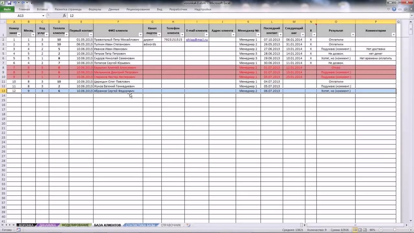Open filter dropdown for Первый контакт column
This screenshot has height=233, width=414.
coord(91,35)
